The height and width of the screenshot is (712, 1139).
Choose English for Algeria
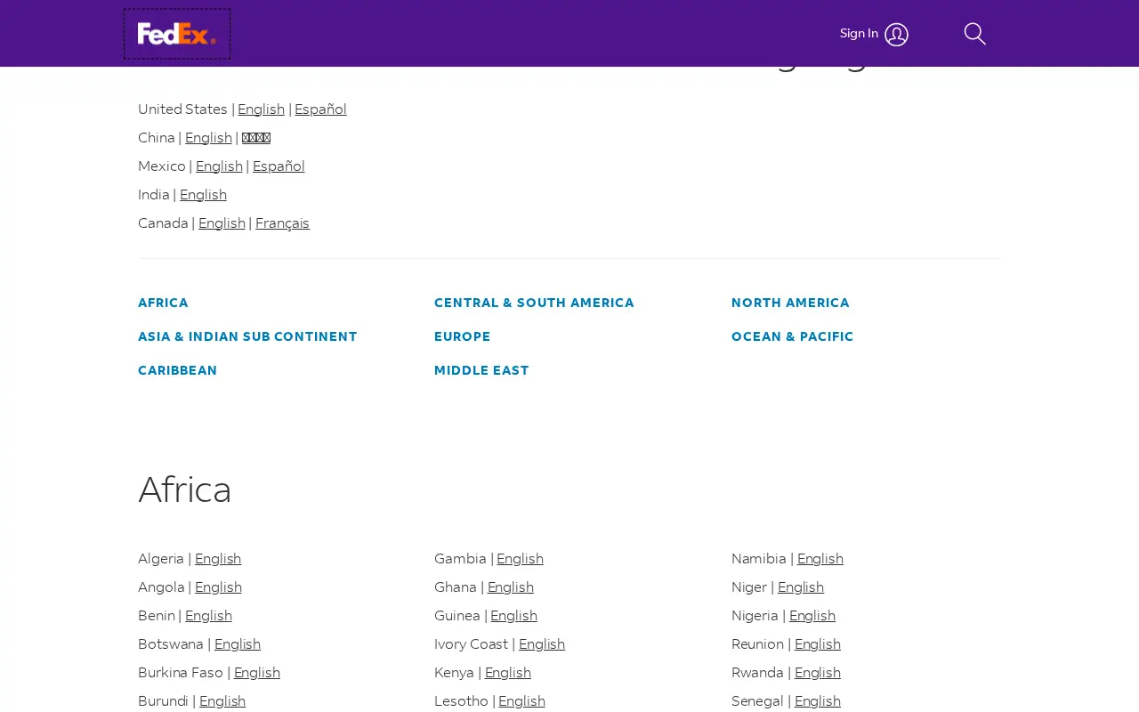(x=218, y=559)
